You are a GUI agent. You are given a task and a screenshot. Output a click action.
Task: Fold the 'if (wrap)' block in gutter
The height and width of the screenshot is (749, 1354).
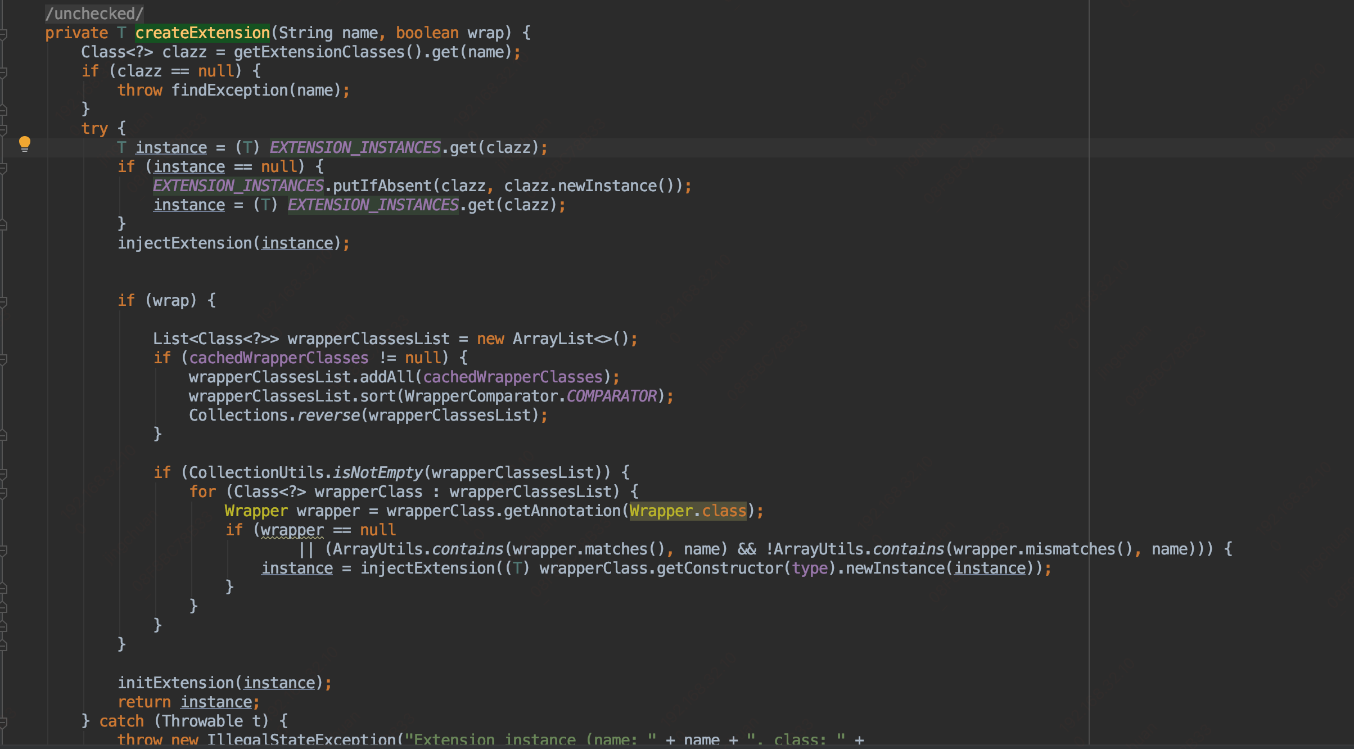click(x=3, y=301)
